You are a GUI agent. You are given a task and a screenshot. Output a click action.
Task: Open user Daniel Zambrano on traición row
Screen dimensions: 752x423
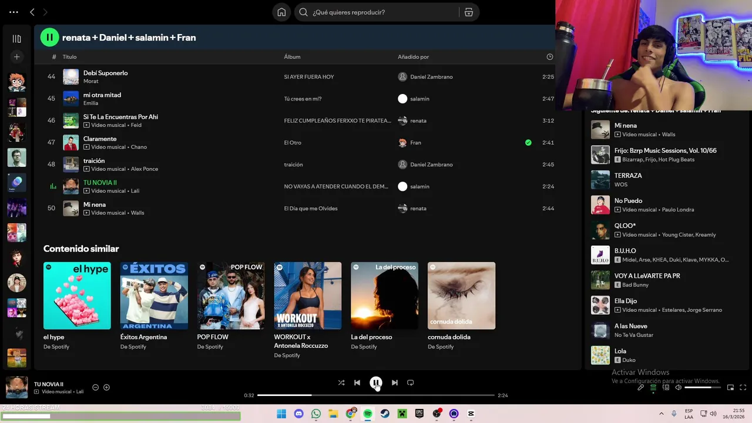[431, 164]
